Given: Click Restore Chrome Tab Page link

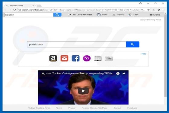Looking at the screenshot, I should (x=94, y=108).
